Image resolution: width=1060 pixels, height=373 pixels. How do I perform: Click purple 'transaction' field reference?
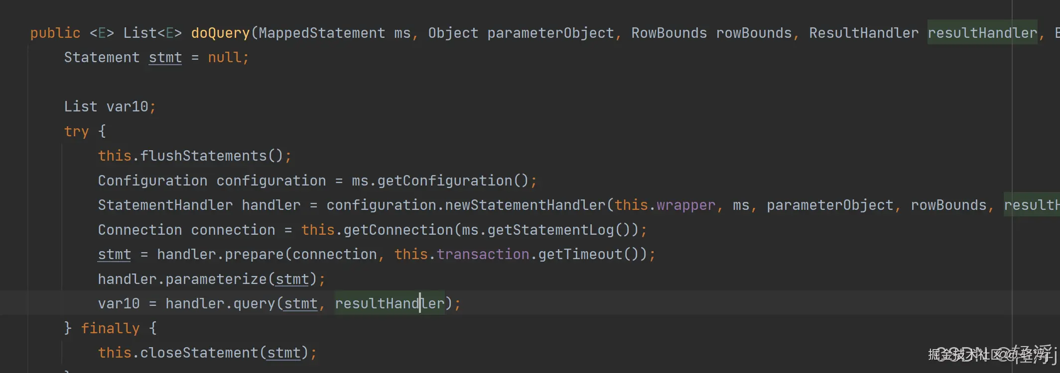[x=483, y=254]
